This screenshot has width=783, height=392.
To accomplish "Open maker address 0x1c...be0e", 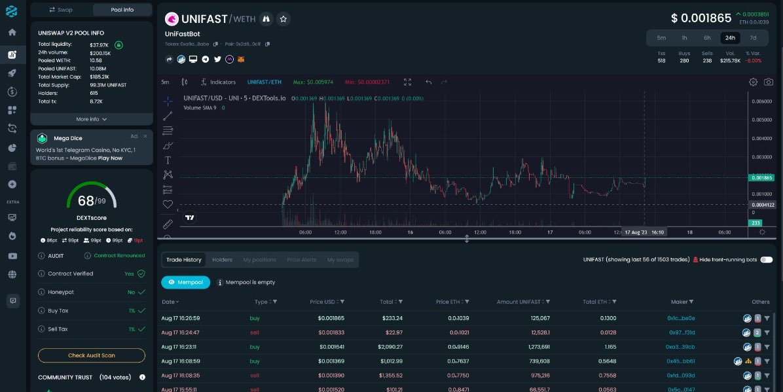I will point(681,318).
